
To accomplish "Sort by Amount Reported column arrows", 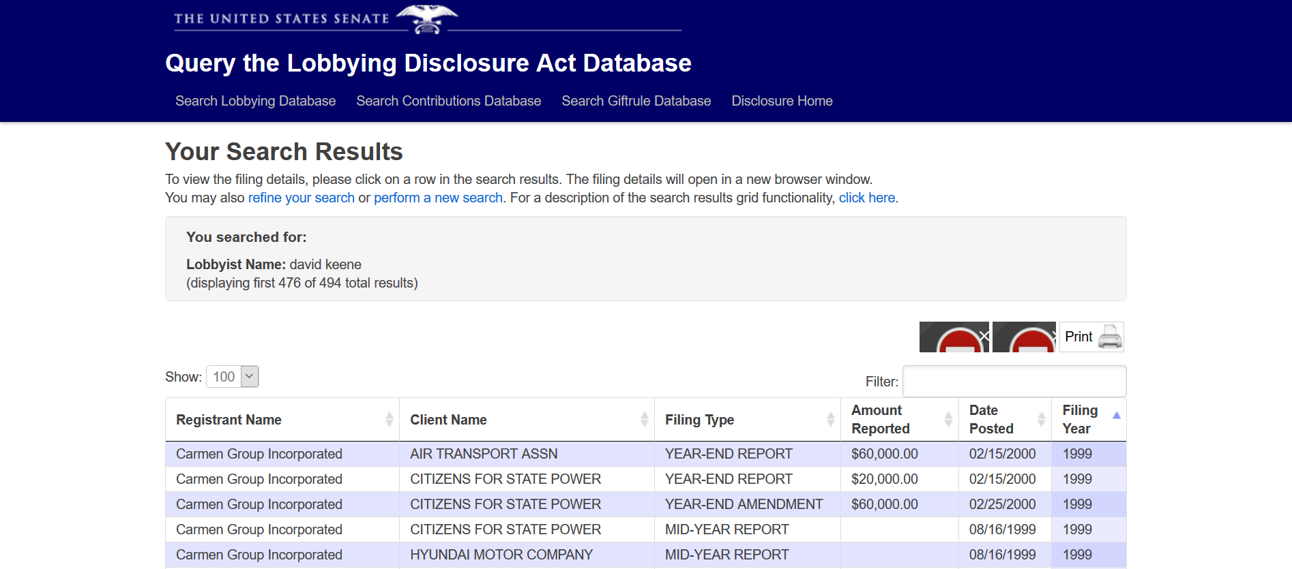I will click(x=948, y=419).
